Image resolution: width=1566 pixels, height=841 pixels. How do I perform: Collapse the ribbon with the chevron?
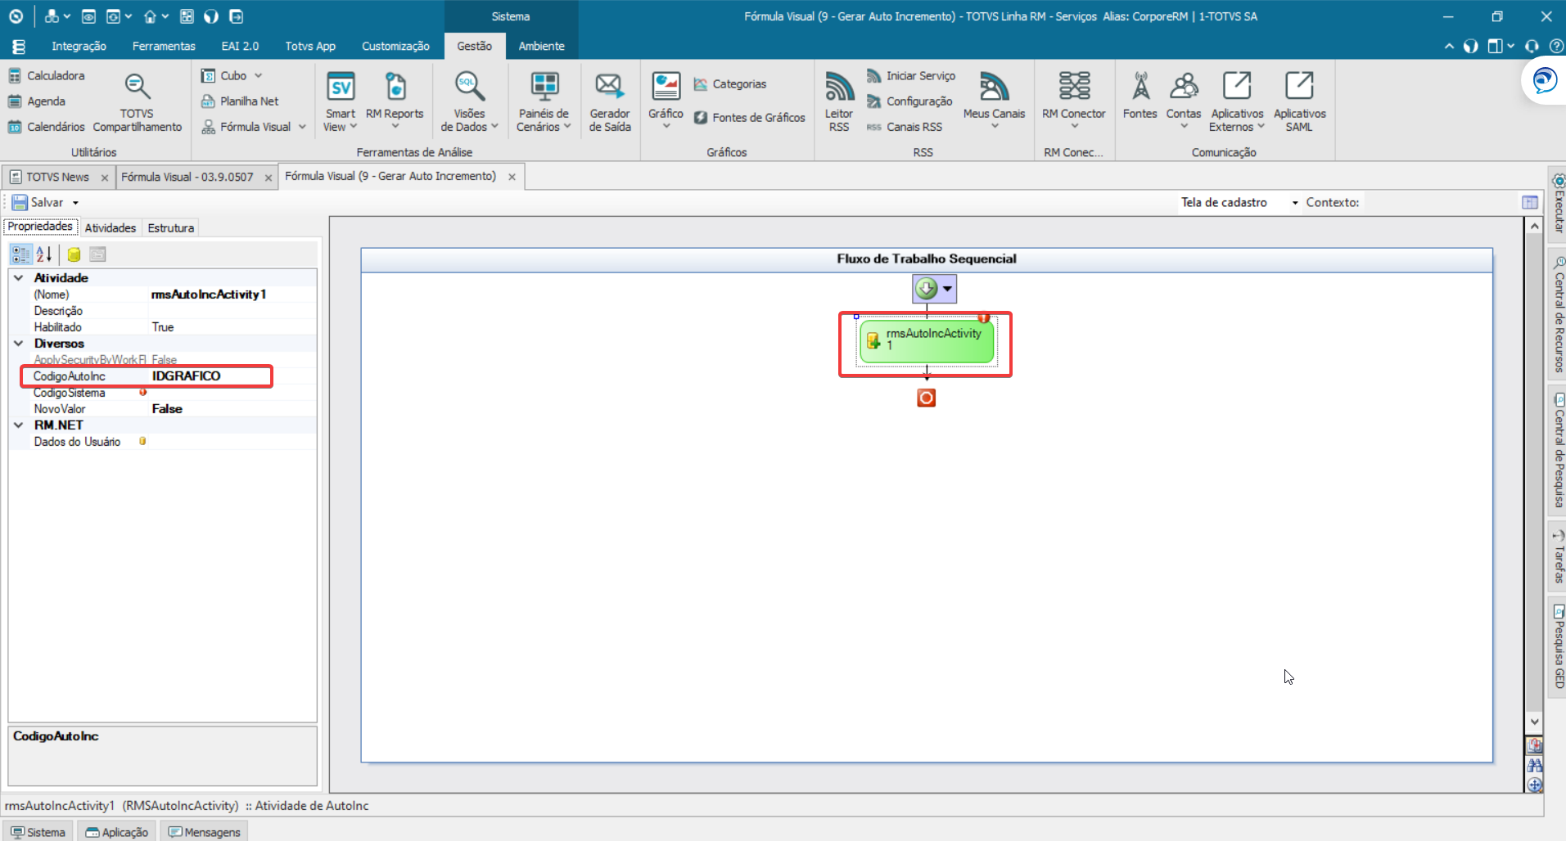click(x=1449, y=46)
